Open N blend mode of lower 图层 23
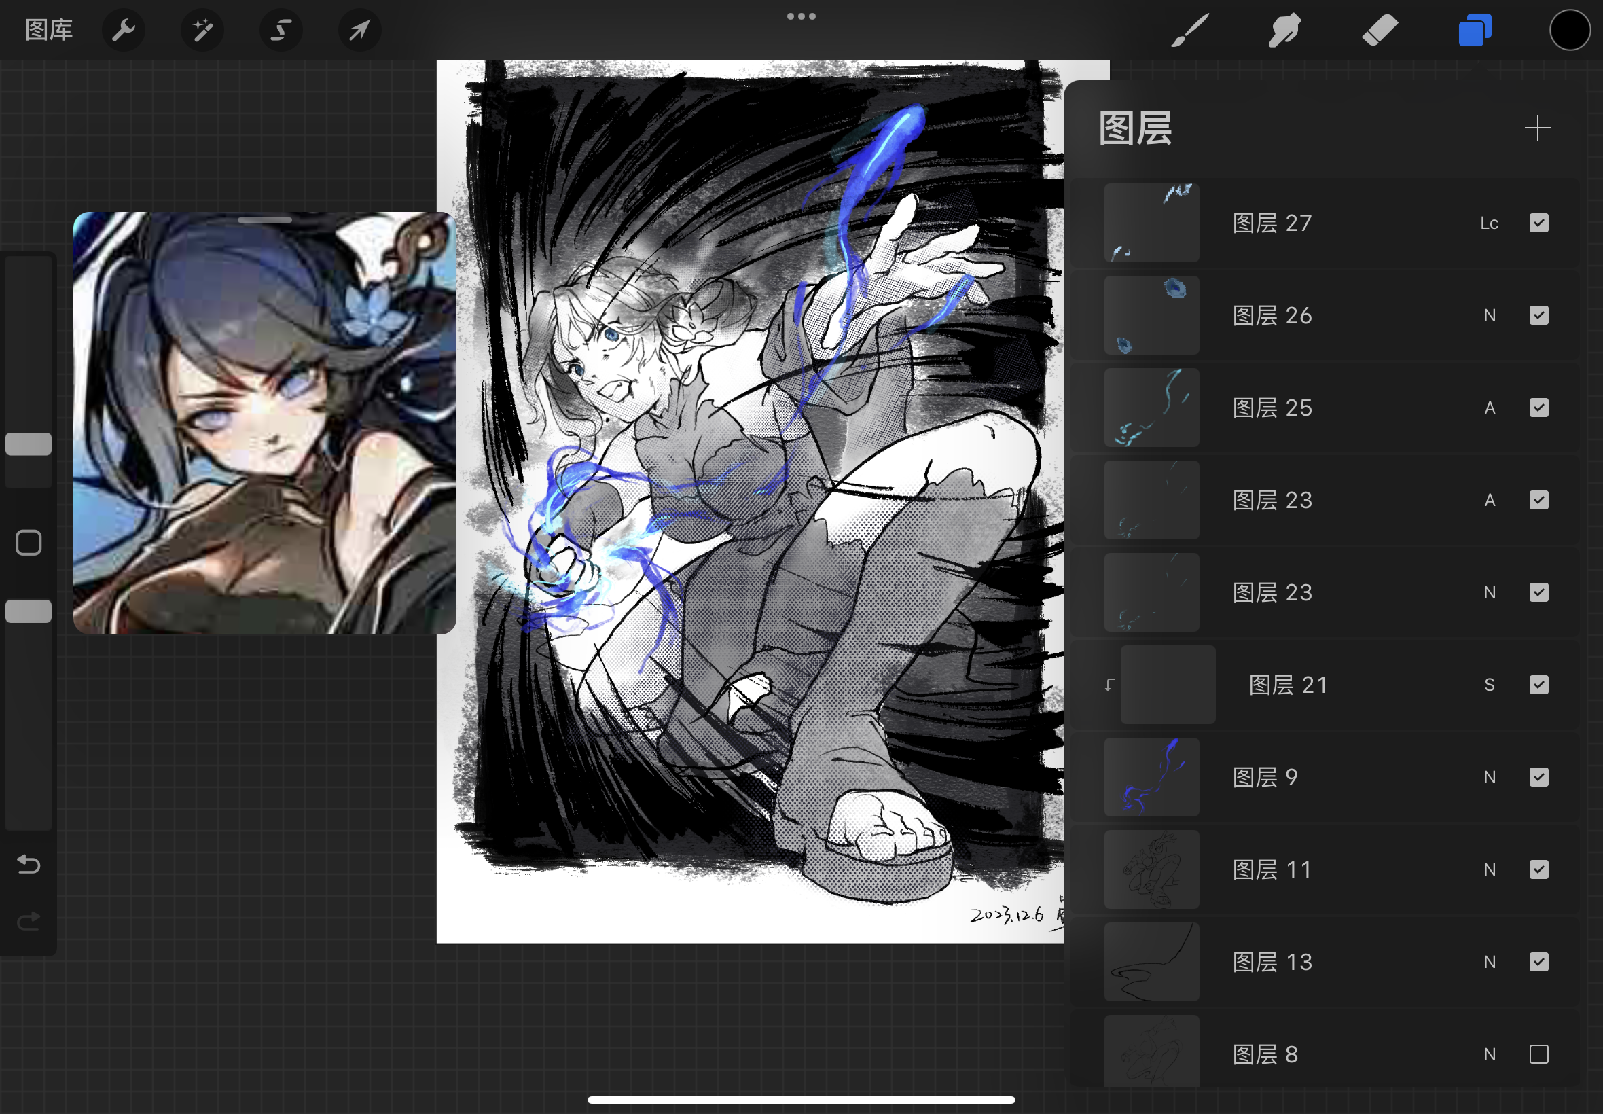1603x1114 pixels. pyautogui.click(x=1490, y=592)
